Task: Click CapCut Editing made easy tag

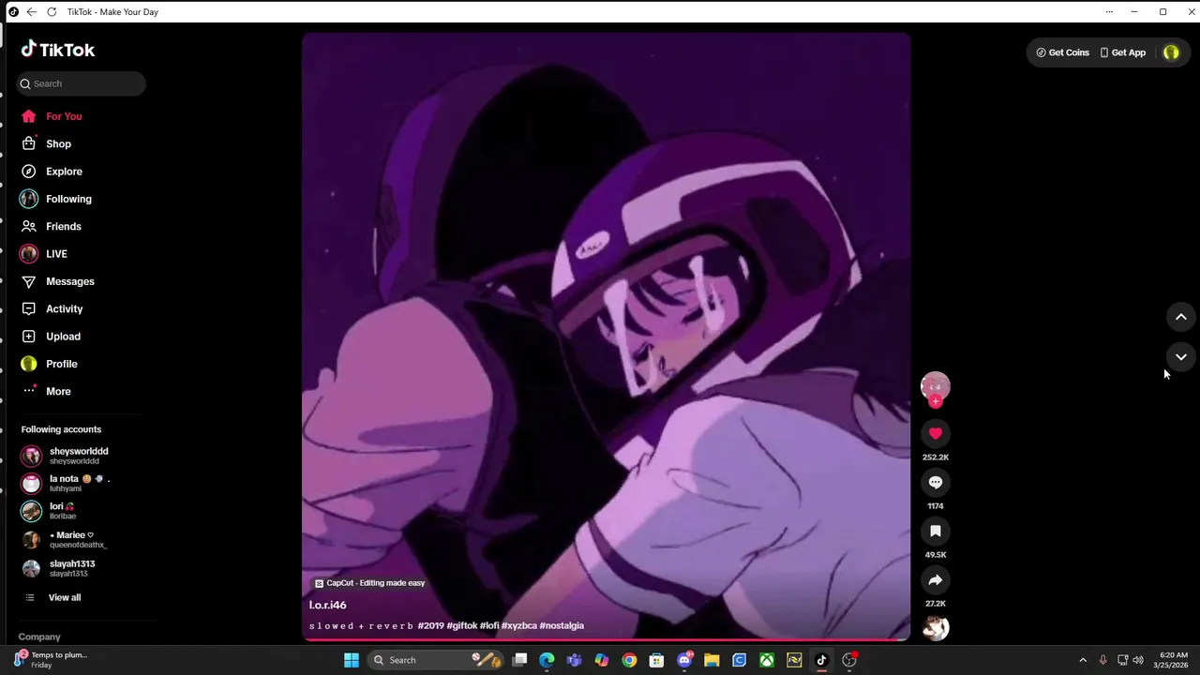Action: [369, 583]
